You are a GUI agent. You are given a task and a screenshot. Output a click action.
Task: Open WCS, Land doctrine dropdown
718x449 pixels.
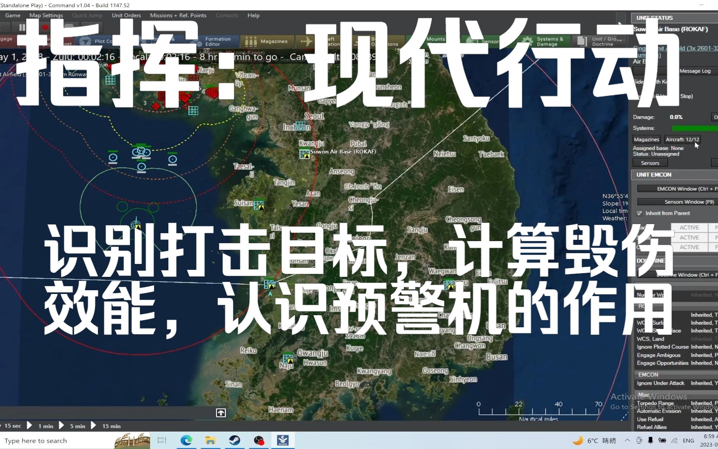[704, 339]
